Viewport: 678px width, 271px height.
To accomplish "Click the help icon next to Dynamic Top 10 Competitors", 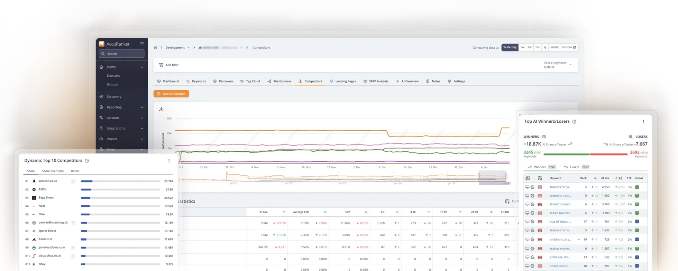I will point(87,161).
